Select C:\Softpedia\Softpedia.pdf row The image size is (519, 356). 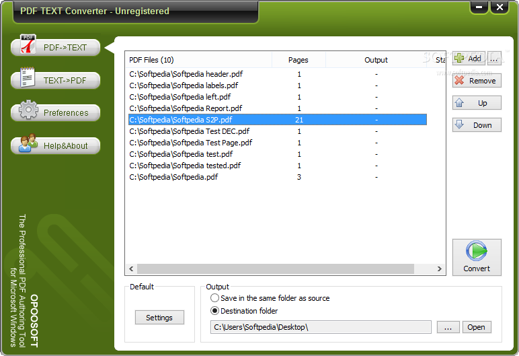click(278, 177)
